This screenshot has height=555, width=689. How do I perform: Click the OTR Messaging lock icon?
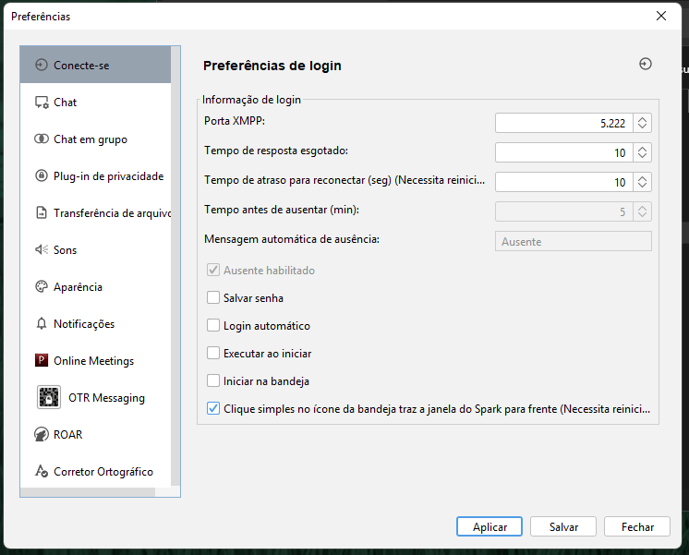(49, 397)
